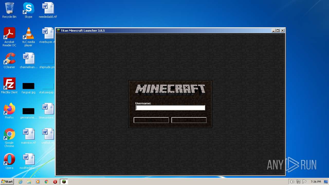
Task: Launch Internet Explorer from taskbar
Action: pos(20,182)
